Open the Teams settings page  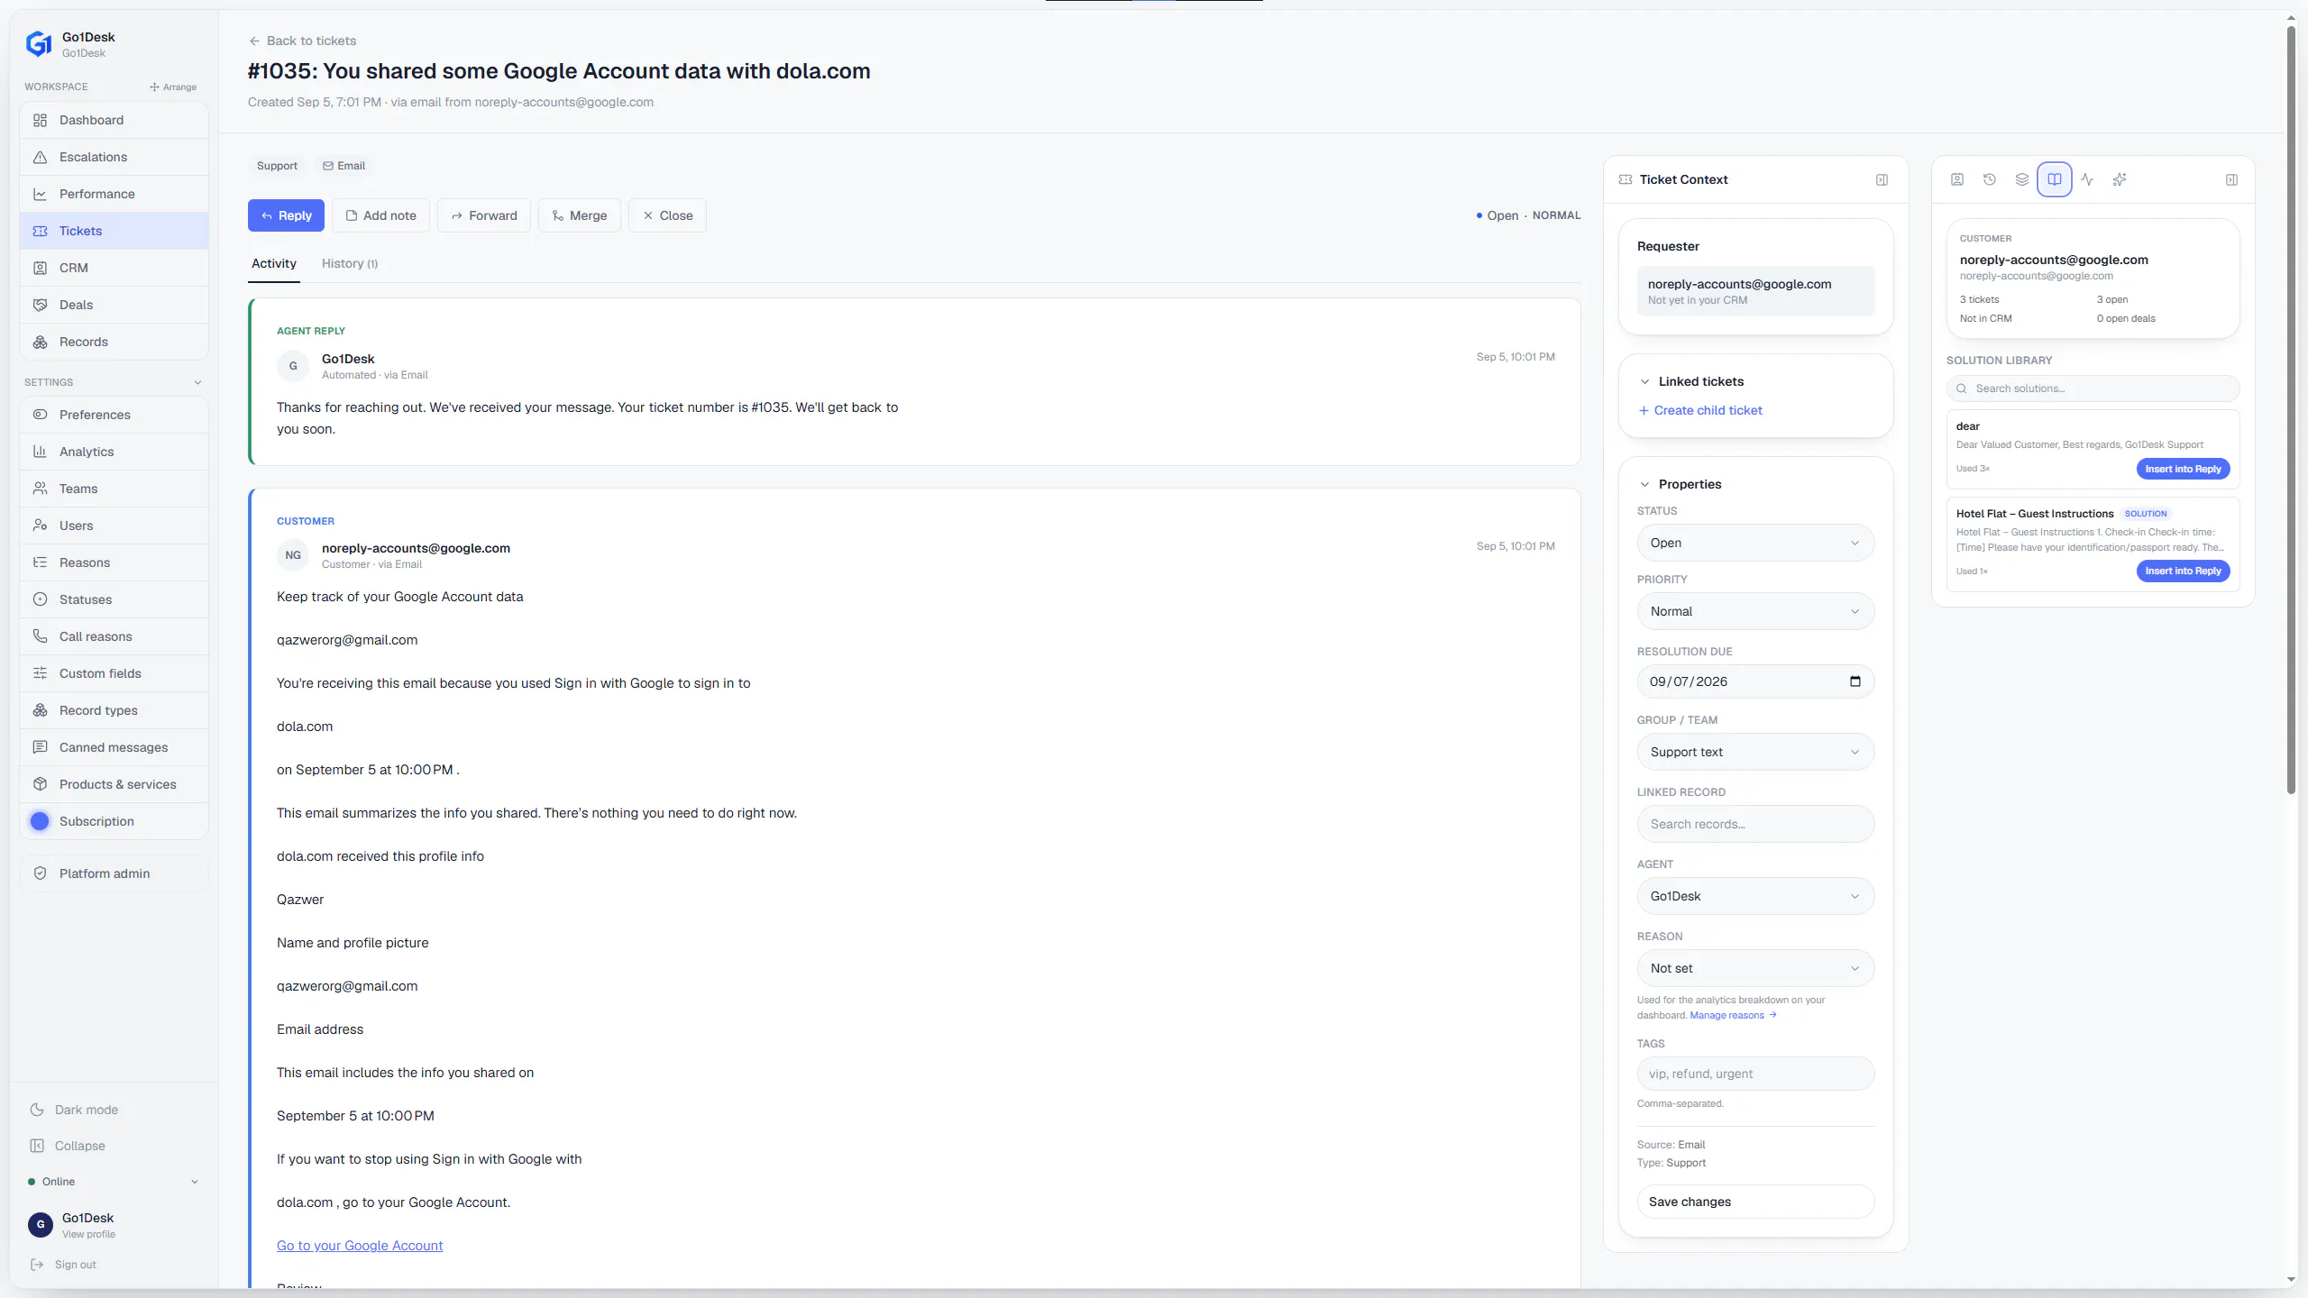[x=114, y=489]
